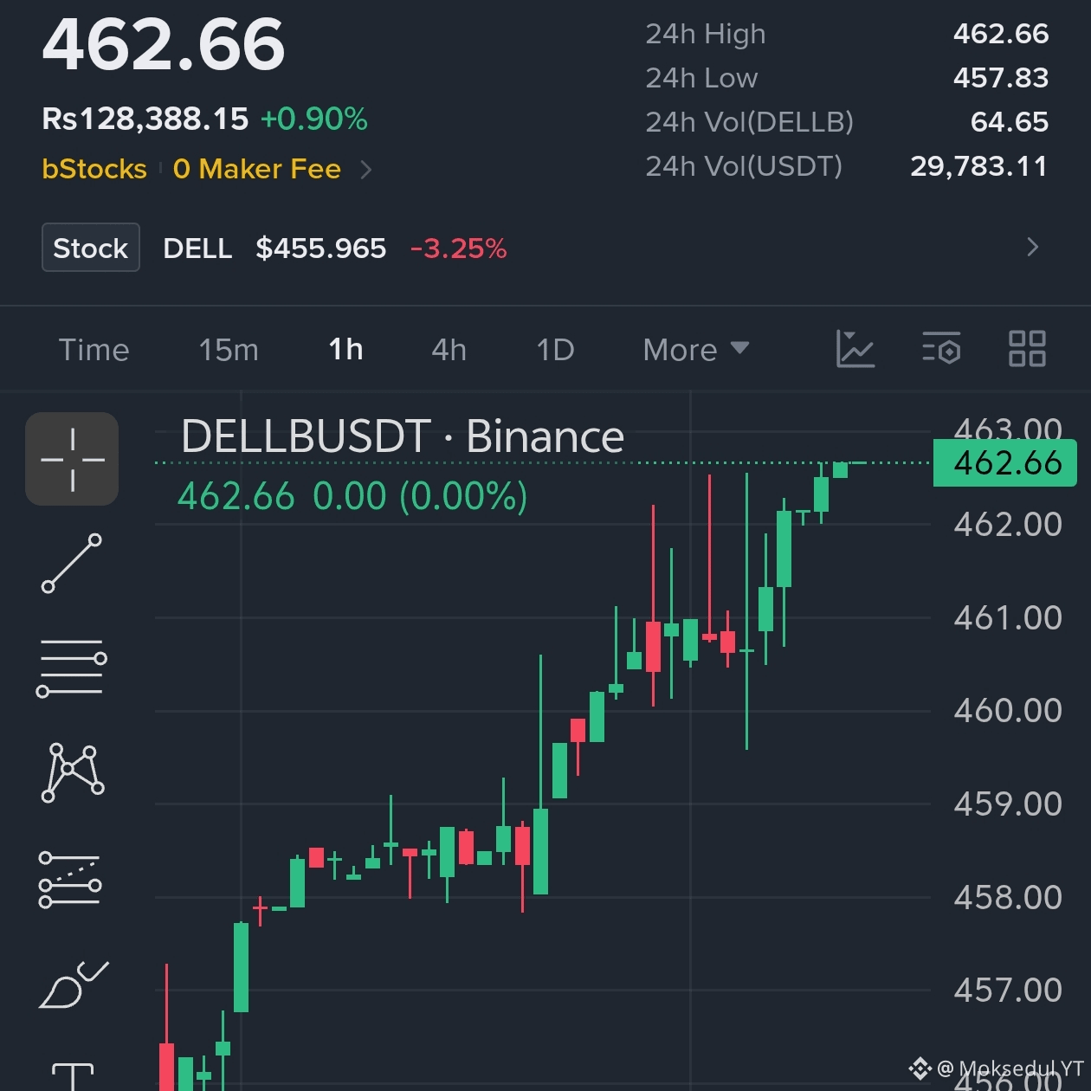1091x1091 pixels.
Task: Pick the brush drawing tool
Action: click(74, 985)
